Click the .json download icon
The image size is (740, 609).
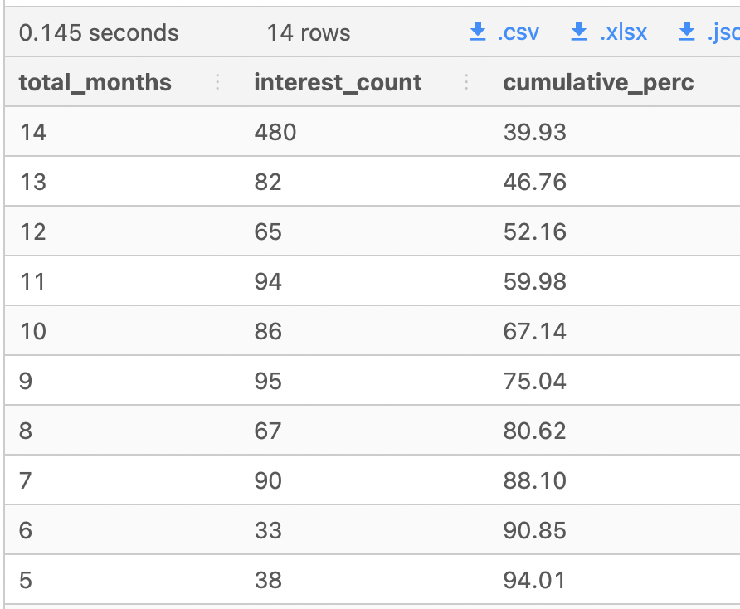pos(686,32)
